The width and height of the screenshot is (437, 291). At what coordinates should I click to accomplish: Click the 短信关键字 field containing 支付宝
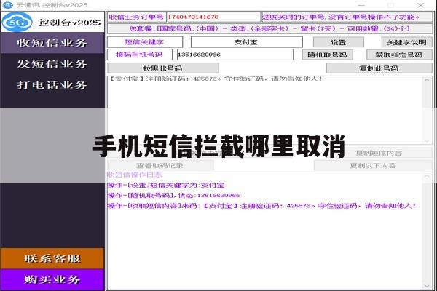pyautogui.click(x=246, y=42)
